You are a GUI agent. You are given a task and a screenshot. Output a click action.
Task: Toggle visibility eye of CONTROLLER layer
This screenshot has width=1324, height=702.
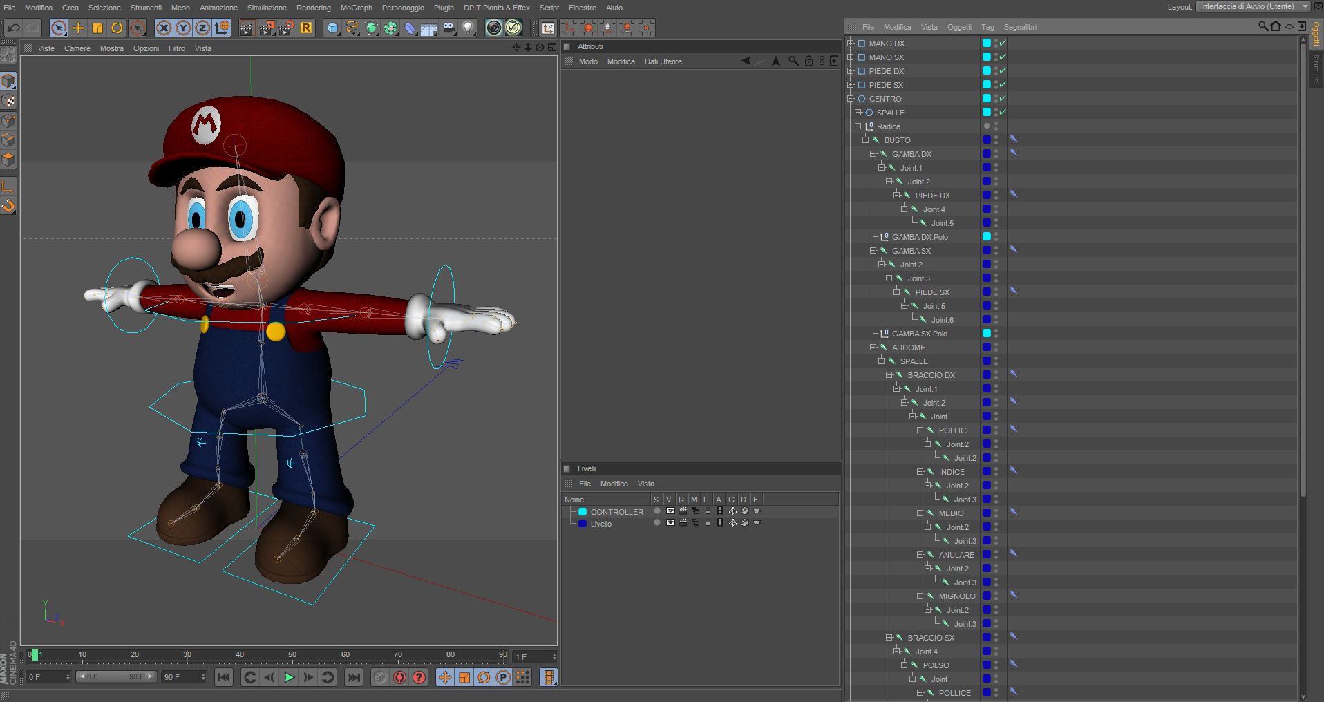pos(670,511)
